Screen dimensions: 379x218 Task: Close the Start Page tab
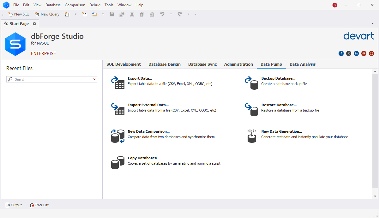34,24
